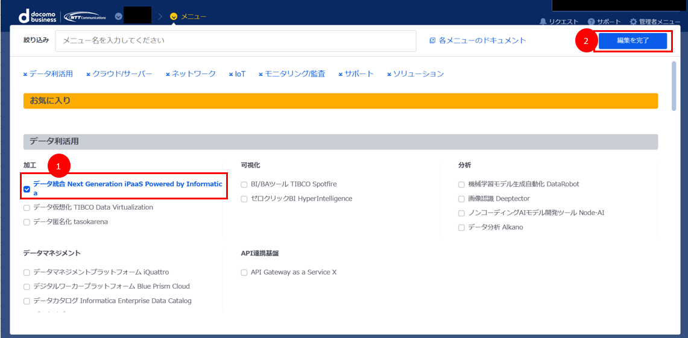The width and height of the screenshot is (688, 338).
Task: Click the docomo business logo
Action: point(37,16)
